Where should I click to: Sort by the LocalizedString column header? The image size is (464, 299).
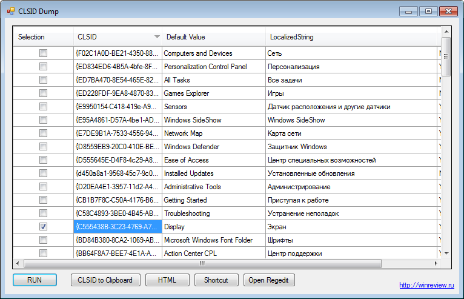pos(351,37)
